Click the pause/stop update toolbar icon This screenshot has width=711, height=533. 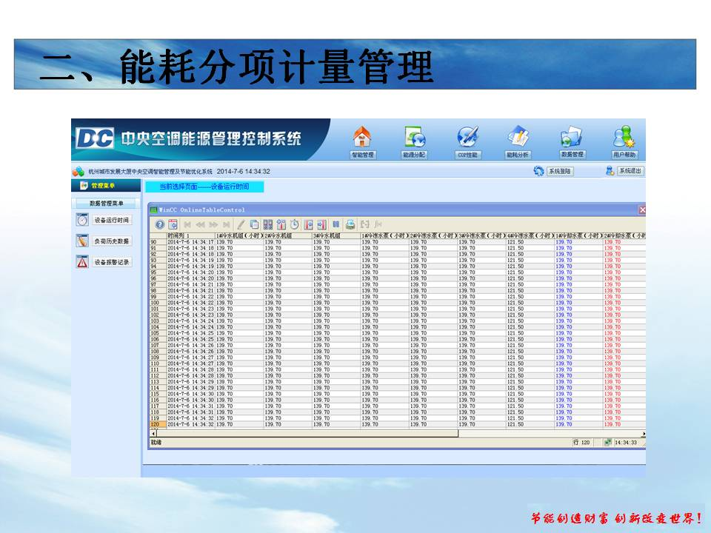tap(336, 224)
